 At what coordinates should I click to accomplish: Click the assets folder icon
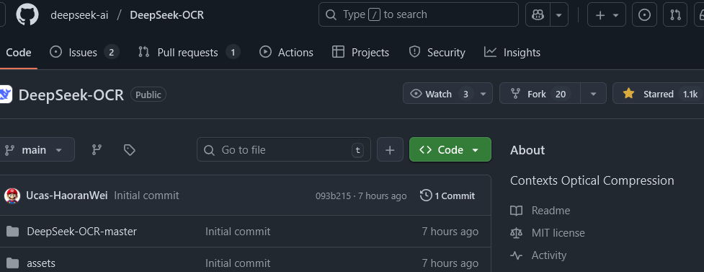click(x=12, y=263)
